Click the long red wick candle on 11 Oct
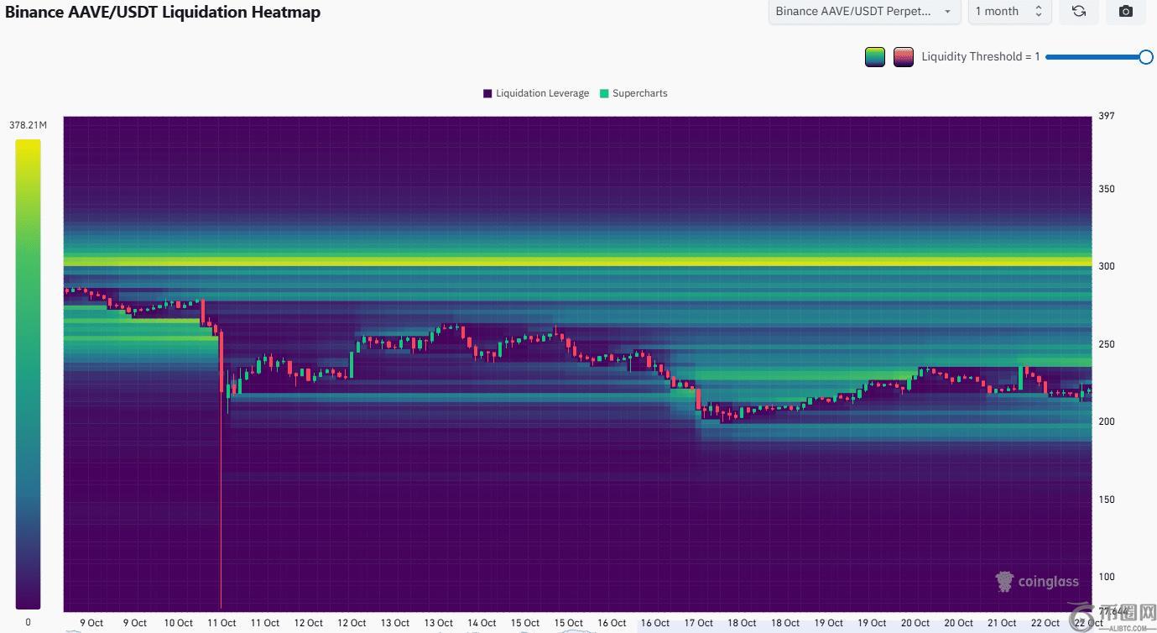Viewport: 1157px width, 633px height. point(221,504)
